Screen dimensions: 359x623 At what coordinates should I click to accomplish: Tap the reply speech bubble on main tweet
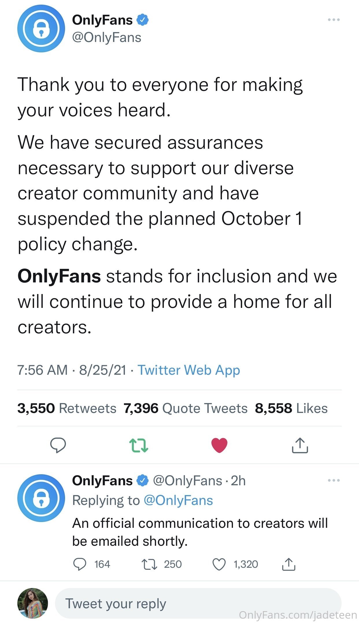[x=58, y=445]
